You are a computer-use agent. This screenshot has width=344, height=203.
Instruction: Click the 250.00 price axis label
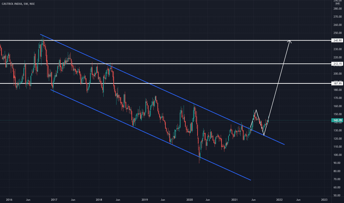(x=337, y=33)
